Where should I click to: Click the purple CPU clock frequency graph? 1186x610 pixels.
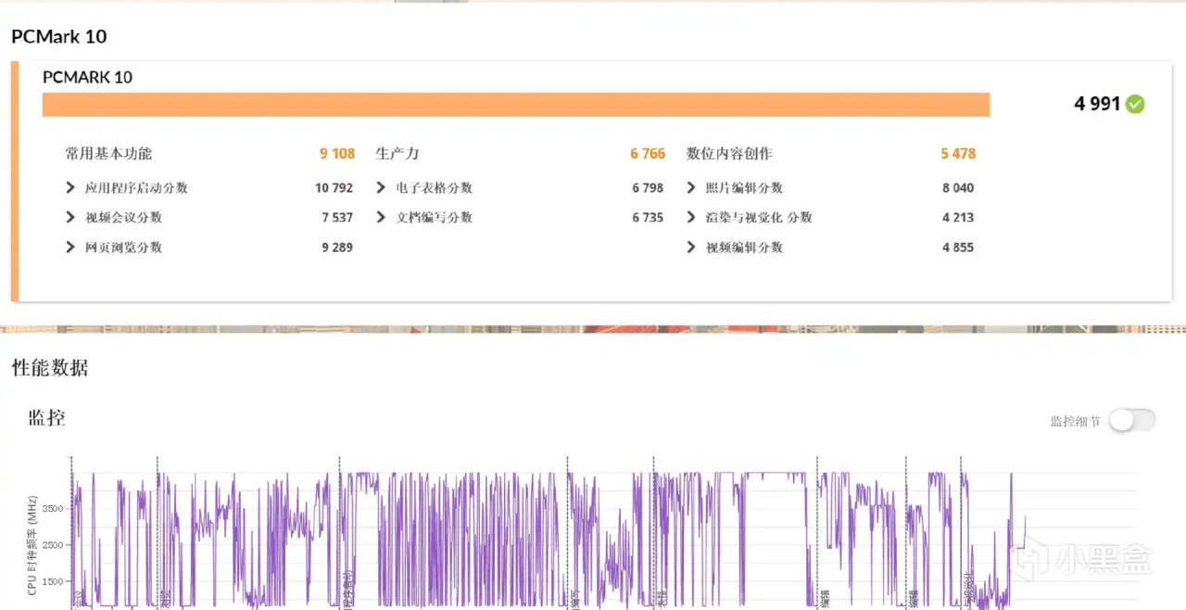[x=547, y=540]
